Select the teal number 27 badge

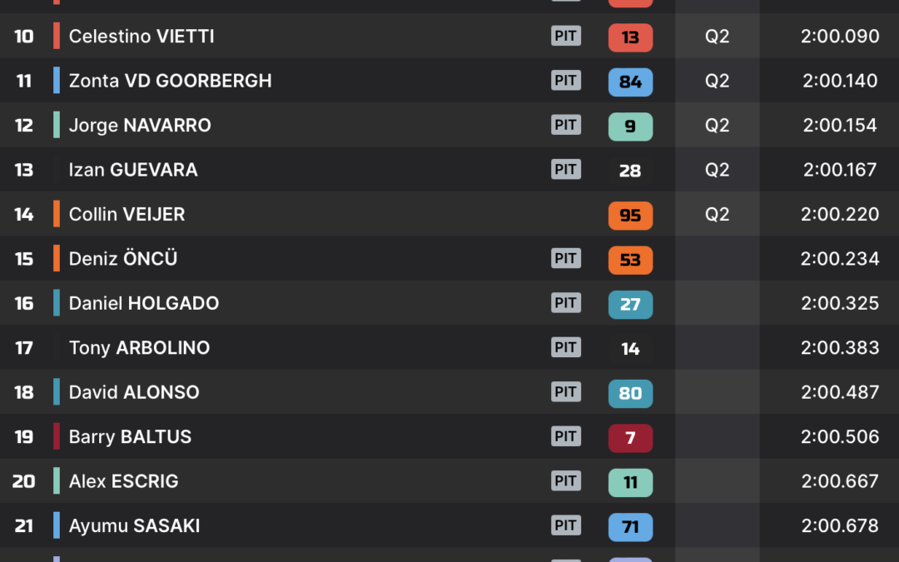[630, 304]
